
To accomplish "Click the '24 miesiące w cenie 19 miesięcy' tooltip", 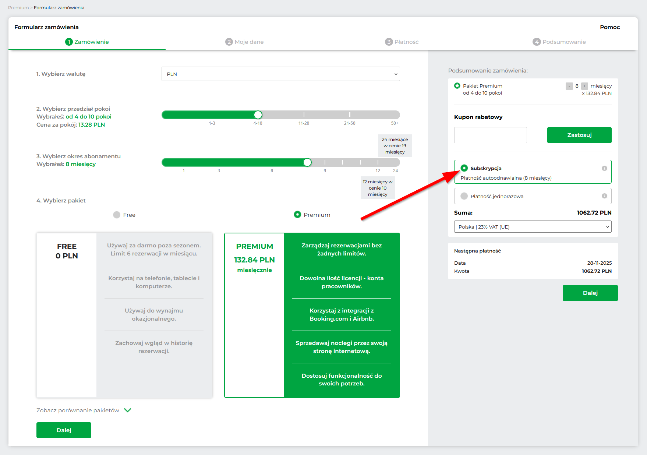I will (x=395, y=146).
